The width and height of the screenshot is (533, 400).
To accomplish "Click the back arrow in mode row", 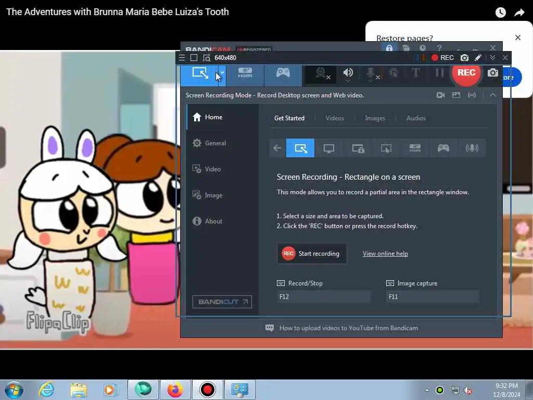I will [x=277, y=148].
